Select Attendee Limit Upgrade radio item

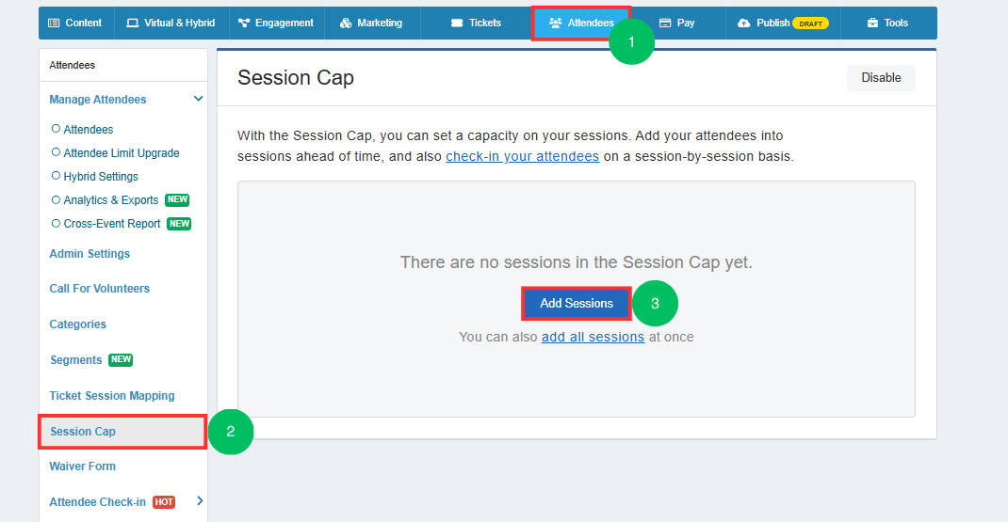pyautogui.click(x=56, y=152)
